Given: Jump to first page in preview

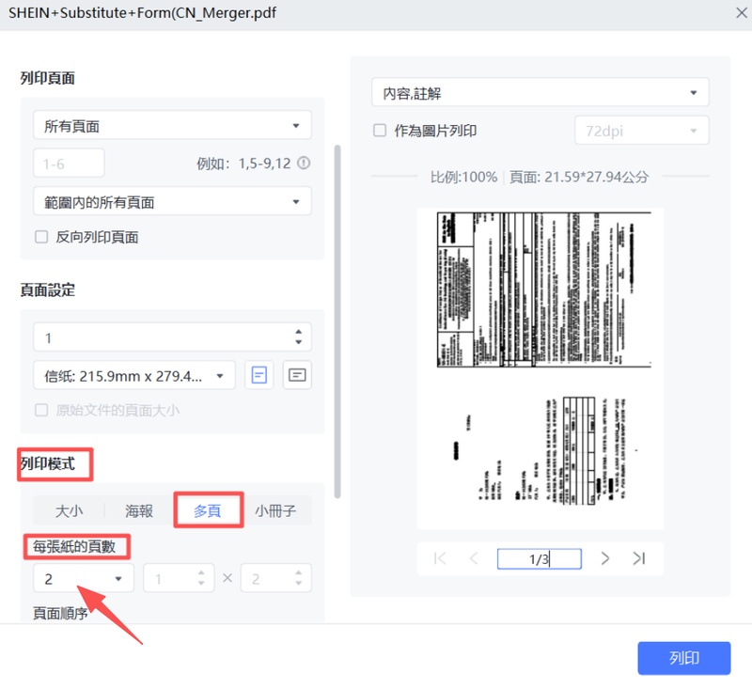Looking at the screenshot, I should point(438,558).
